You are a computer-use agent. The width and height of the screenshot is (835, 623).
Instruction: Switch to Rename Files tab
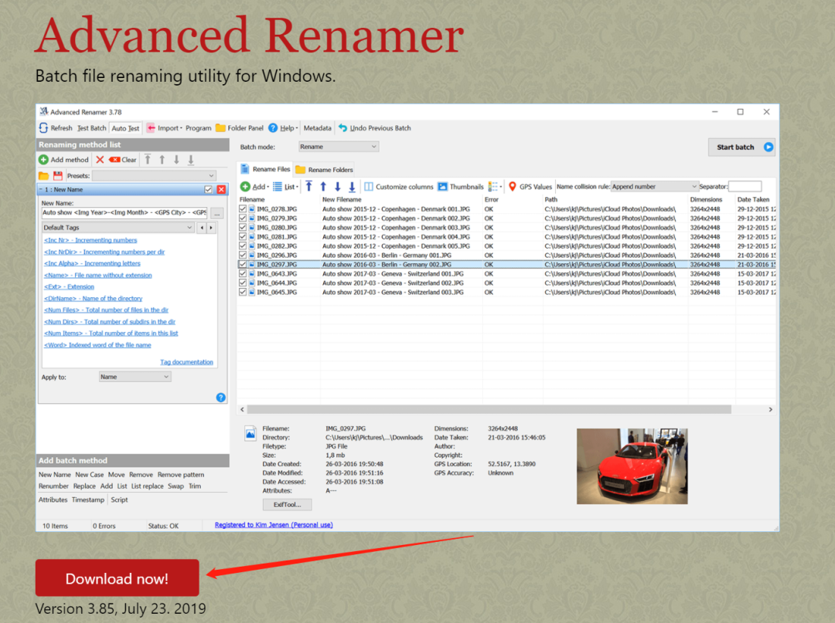(265, 169)
